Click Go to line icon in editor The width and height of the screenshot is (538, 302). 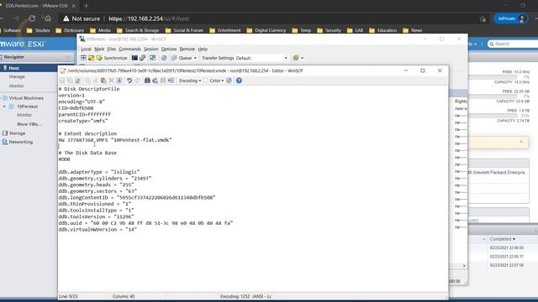click(171, 81)
